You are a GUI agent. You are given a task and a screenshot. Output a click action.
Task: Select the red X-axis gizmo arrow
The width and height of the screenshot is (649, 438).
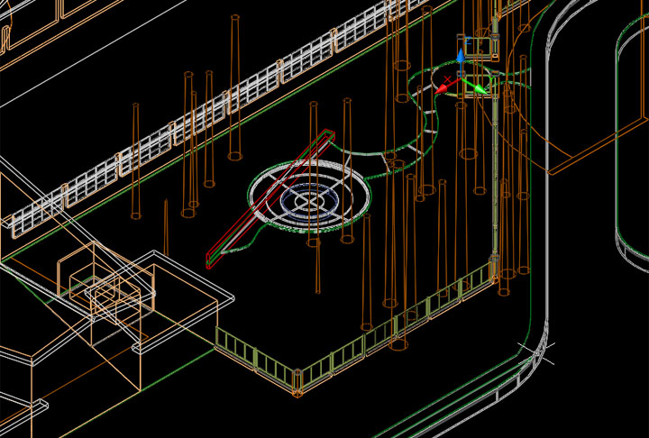coord(443,88)
